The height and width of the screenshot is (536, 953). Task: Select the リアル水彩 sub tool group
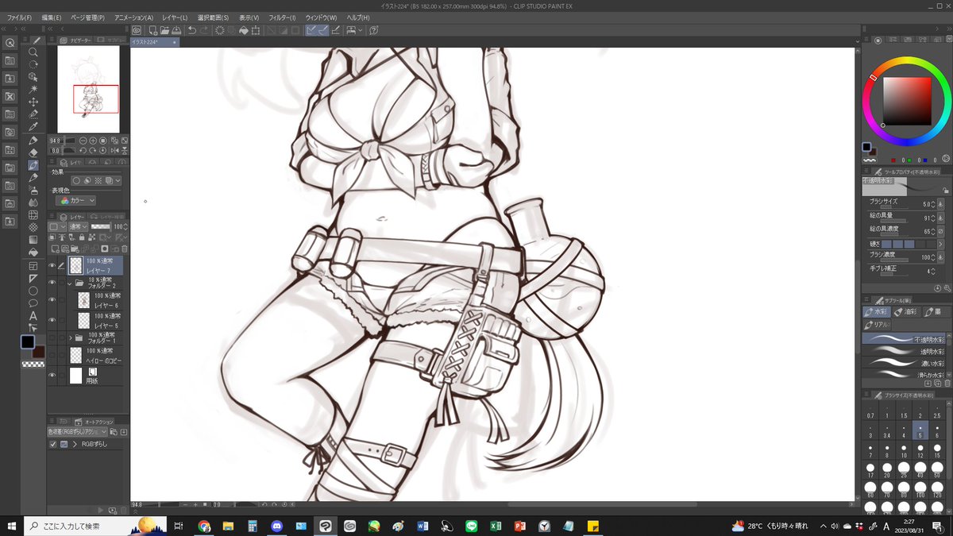tap(876, 325)
